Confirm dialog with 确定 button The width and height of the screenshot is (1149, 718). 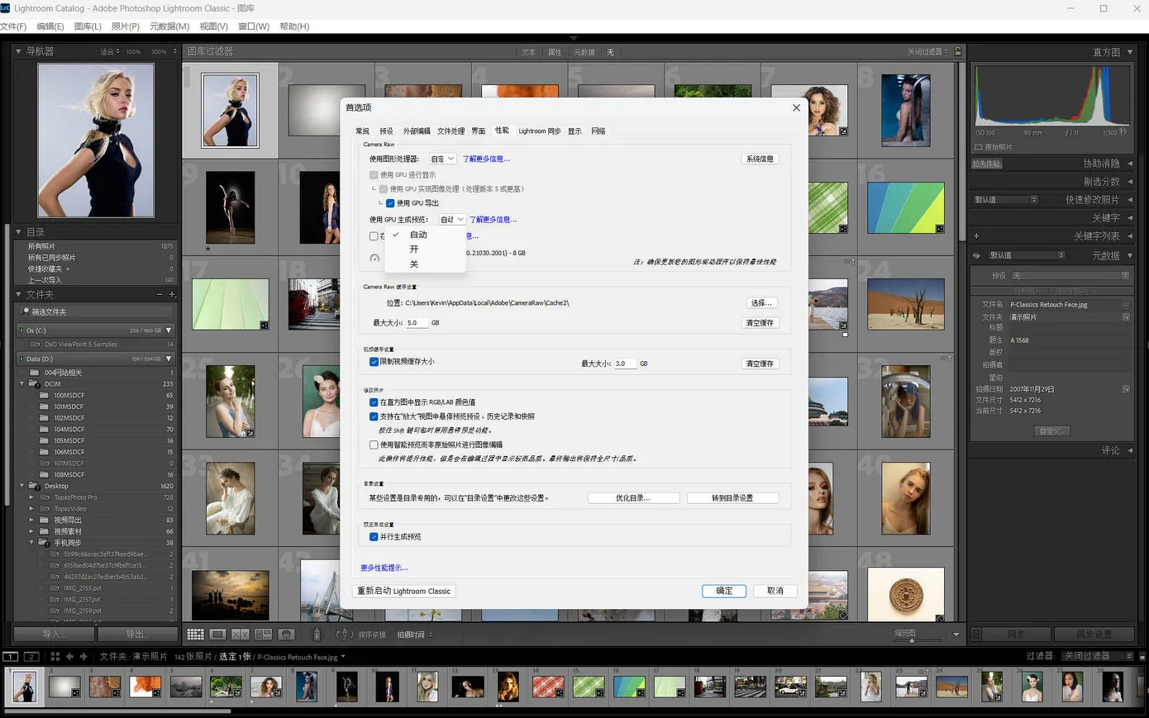point(724,592)
